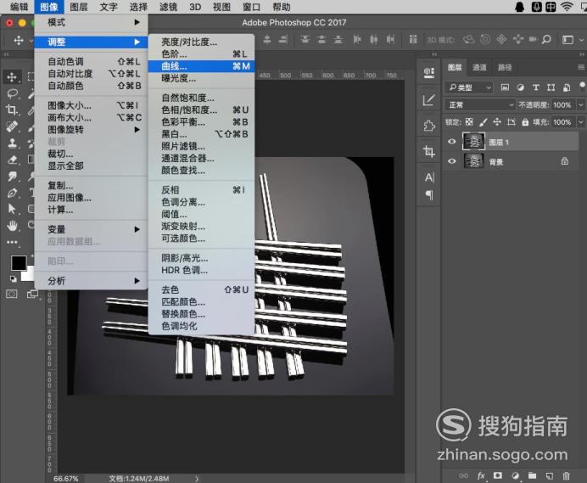
Task: Select the Hand tool
Action: point(13,225)
